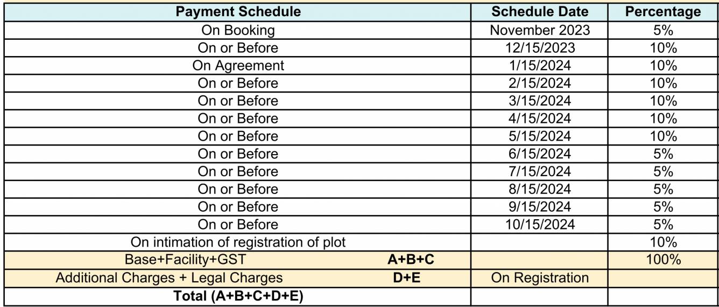The image size is (719, 307).
Task: Click the November 2023 date cell
Action: coord(540,30)
